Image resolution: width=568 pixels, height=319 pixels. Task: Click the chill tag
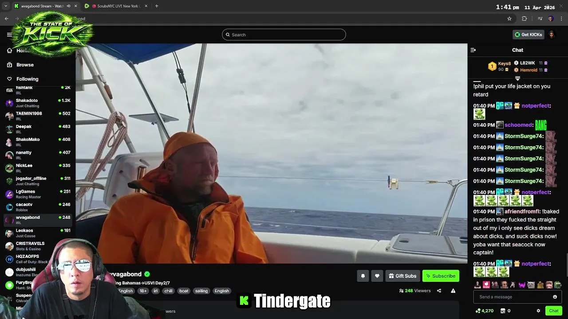pyautogui.click(x=168, y=291)
